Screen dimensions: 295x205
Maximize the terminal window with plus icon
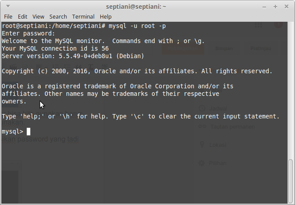coord(275,7)
